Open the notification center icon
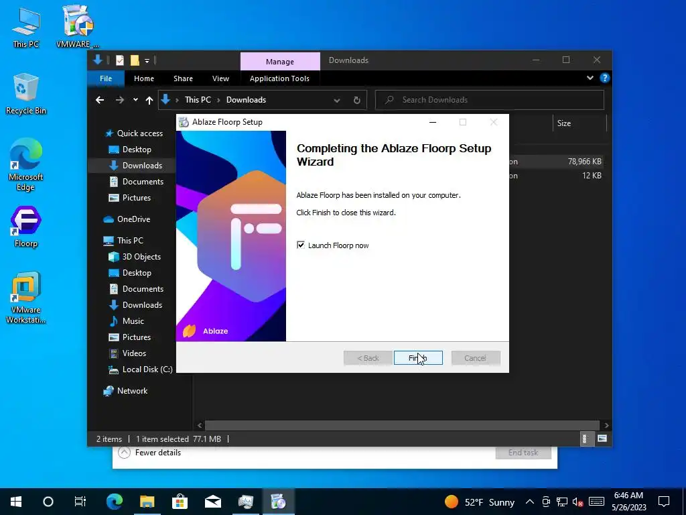 pos(664,502)
